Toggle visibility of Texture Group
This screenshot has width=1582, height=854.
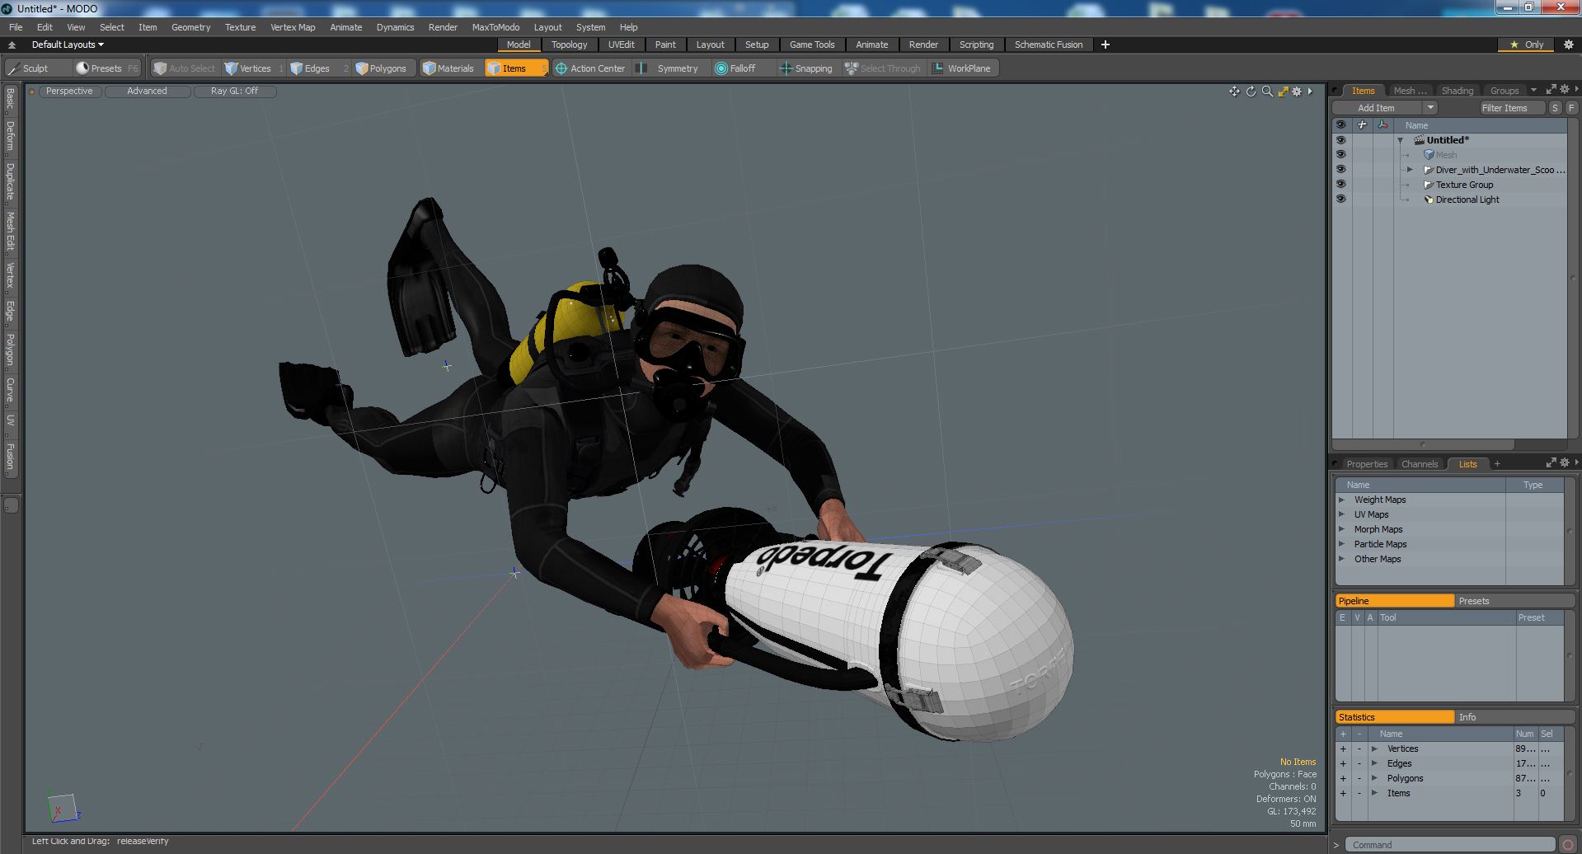pyautogui.click(x=1340, y=185)
